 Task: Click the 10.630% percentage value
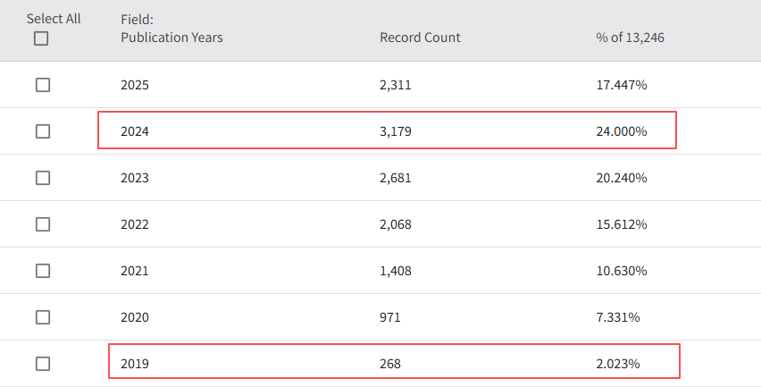(x=622, y=271)
